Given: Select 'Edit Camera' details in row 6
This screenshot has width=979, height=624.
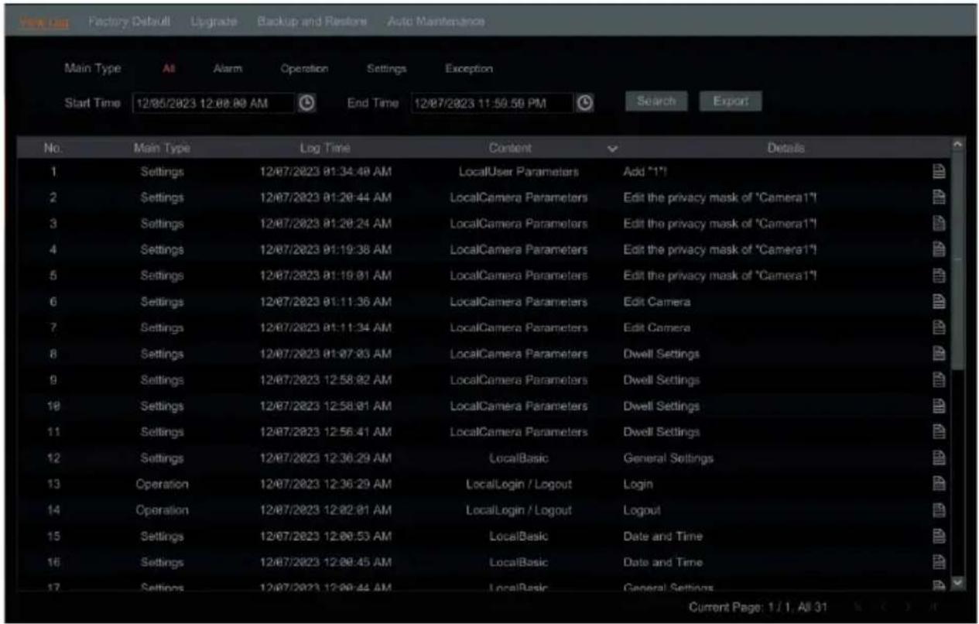Looking at the screenshot, I should coord(656,302).
